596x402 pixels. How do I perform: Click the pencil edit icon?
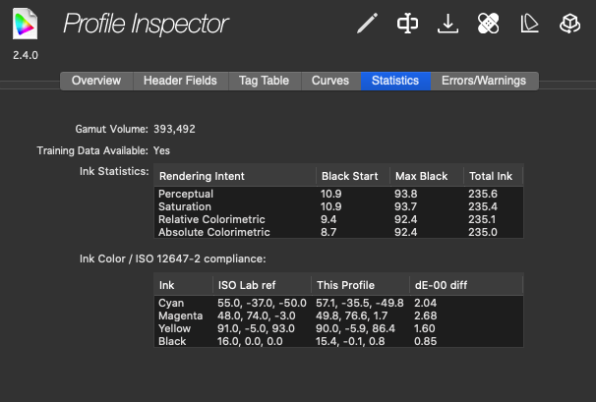(x=368, y=23)
